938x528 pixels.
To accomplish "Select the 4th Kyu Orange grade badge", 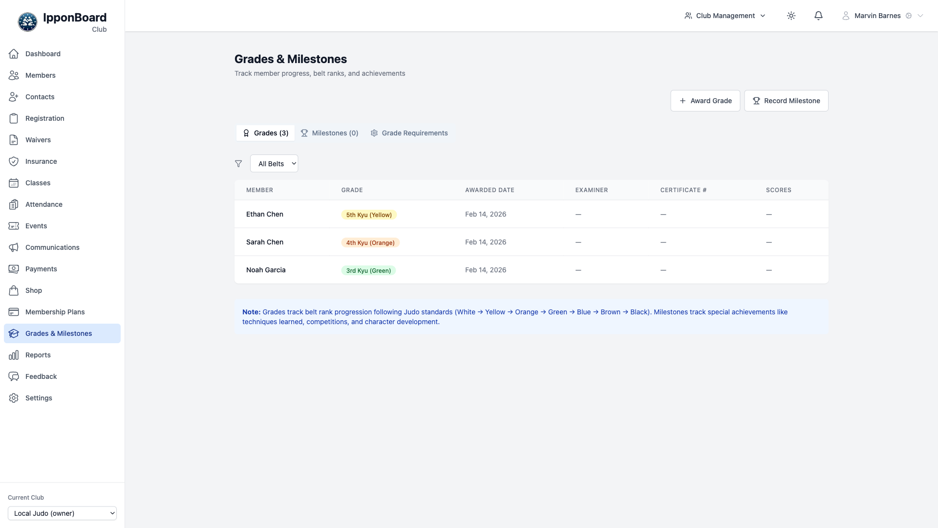I will [x=370, y=242].
